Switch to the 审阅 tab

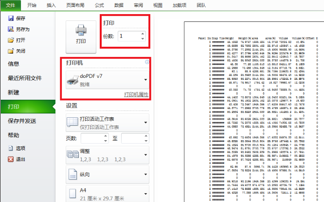point(138,5)
